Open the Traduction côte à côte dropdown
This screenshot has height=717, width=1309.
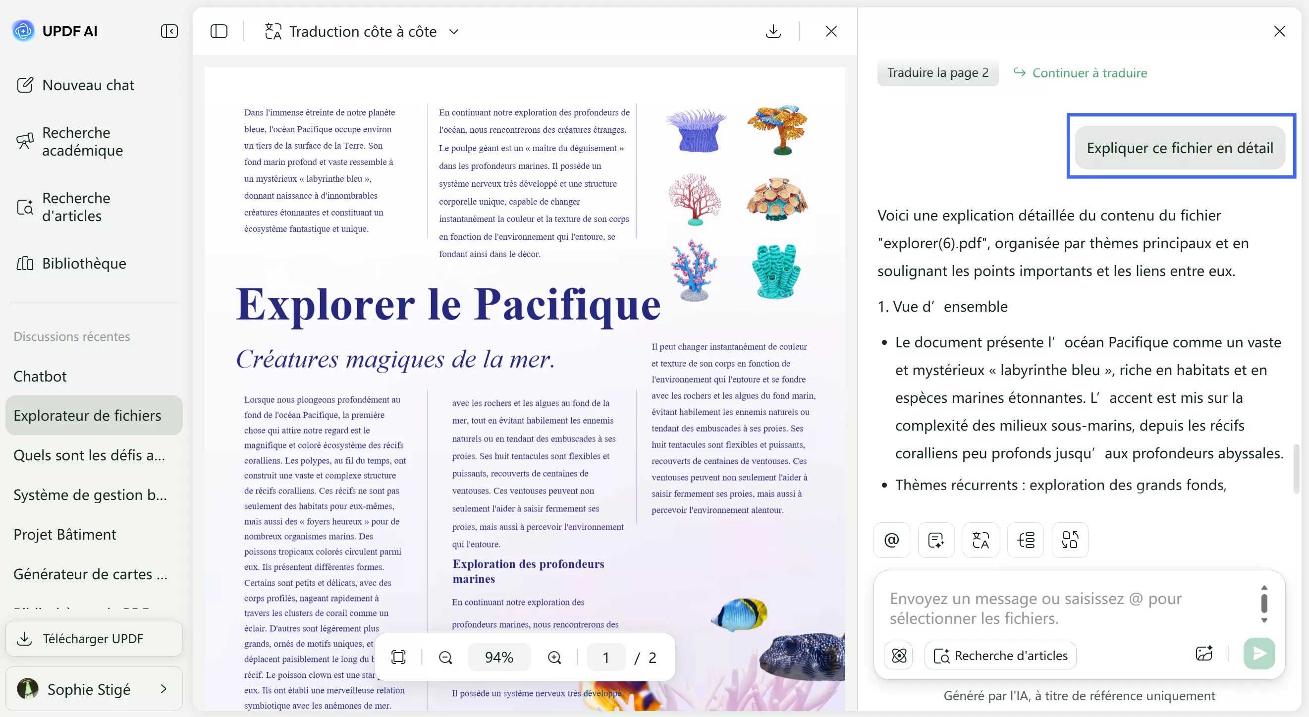point(454,31)
